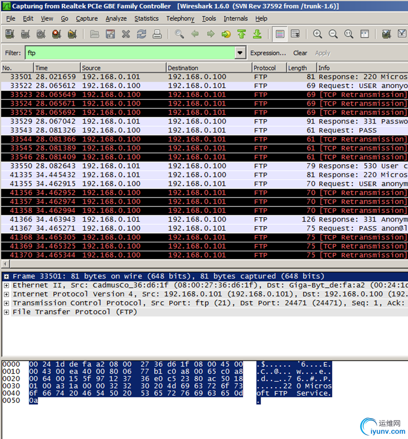This screenshot has height=439, width=408.
Task: Click the Apply filter button
Action: pyautogui.click(x=323, y=53)
